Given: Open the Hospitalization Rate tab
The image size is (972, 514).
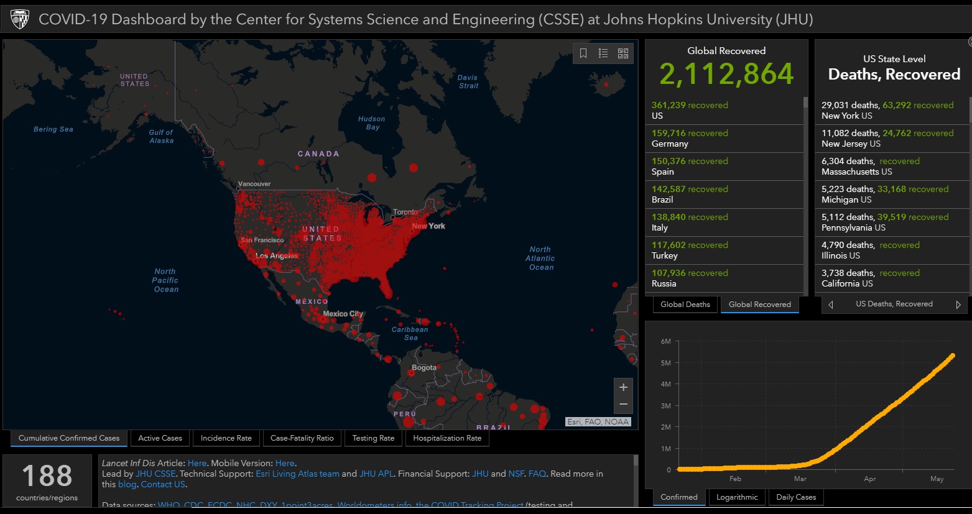Looking at the screenshot, I should tap(447, 438).
